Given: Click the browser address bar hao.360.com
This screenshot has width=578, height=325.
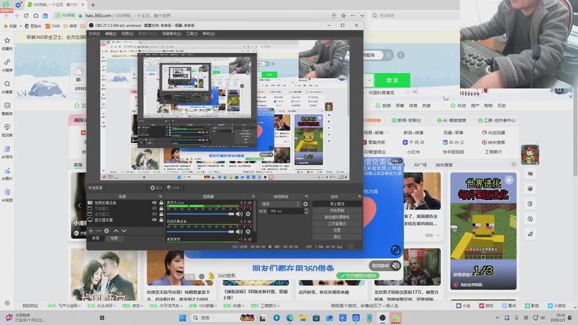Looking at the screenshot, I should 191,15.
